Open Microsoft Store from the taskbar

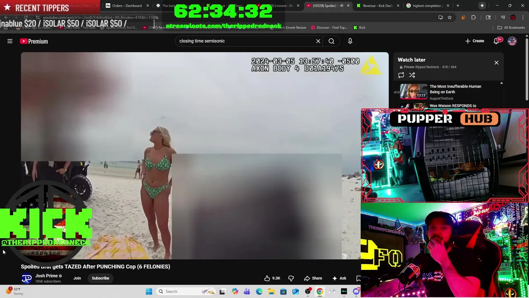coord(283,291)
